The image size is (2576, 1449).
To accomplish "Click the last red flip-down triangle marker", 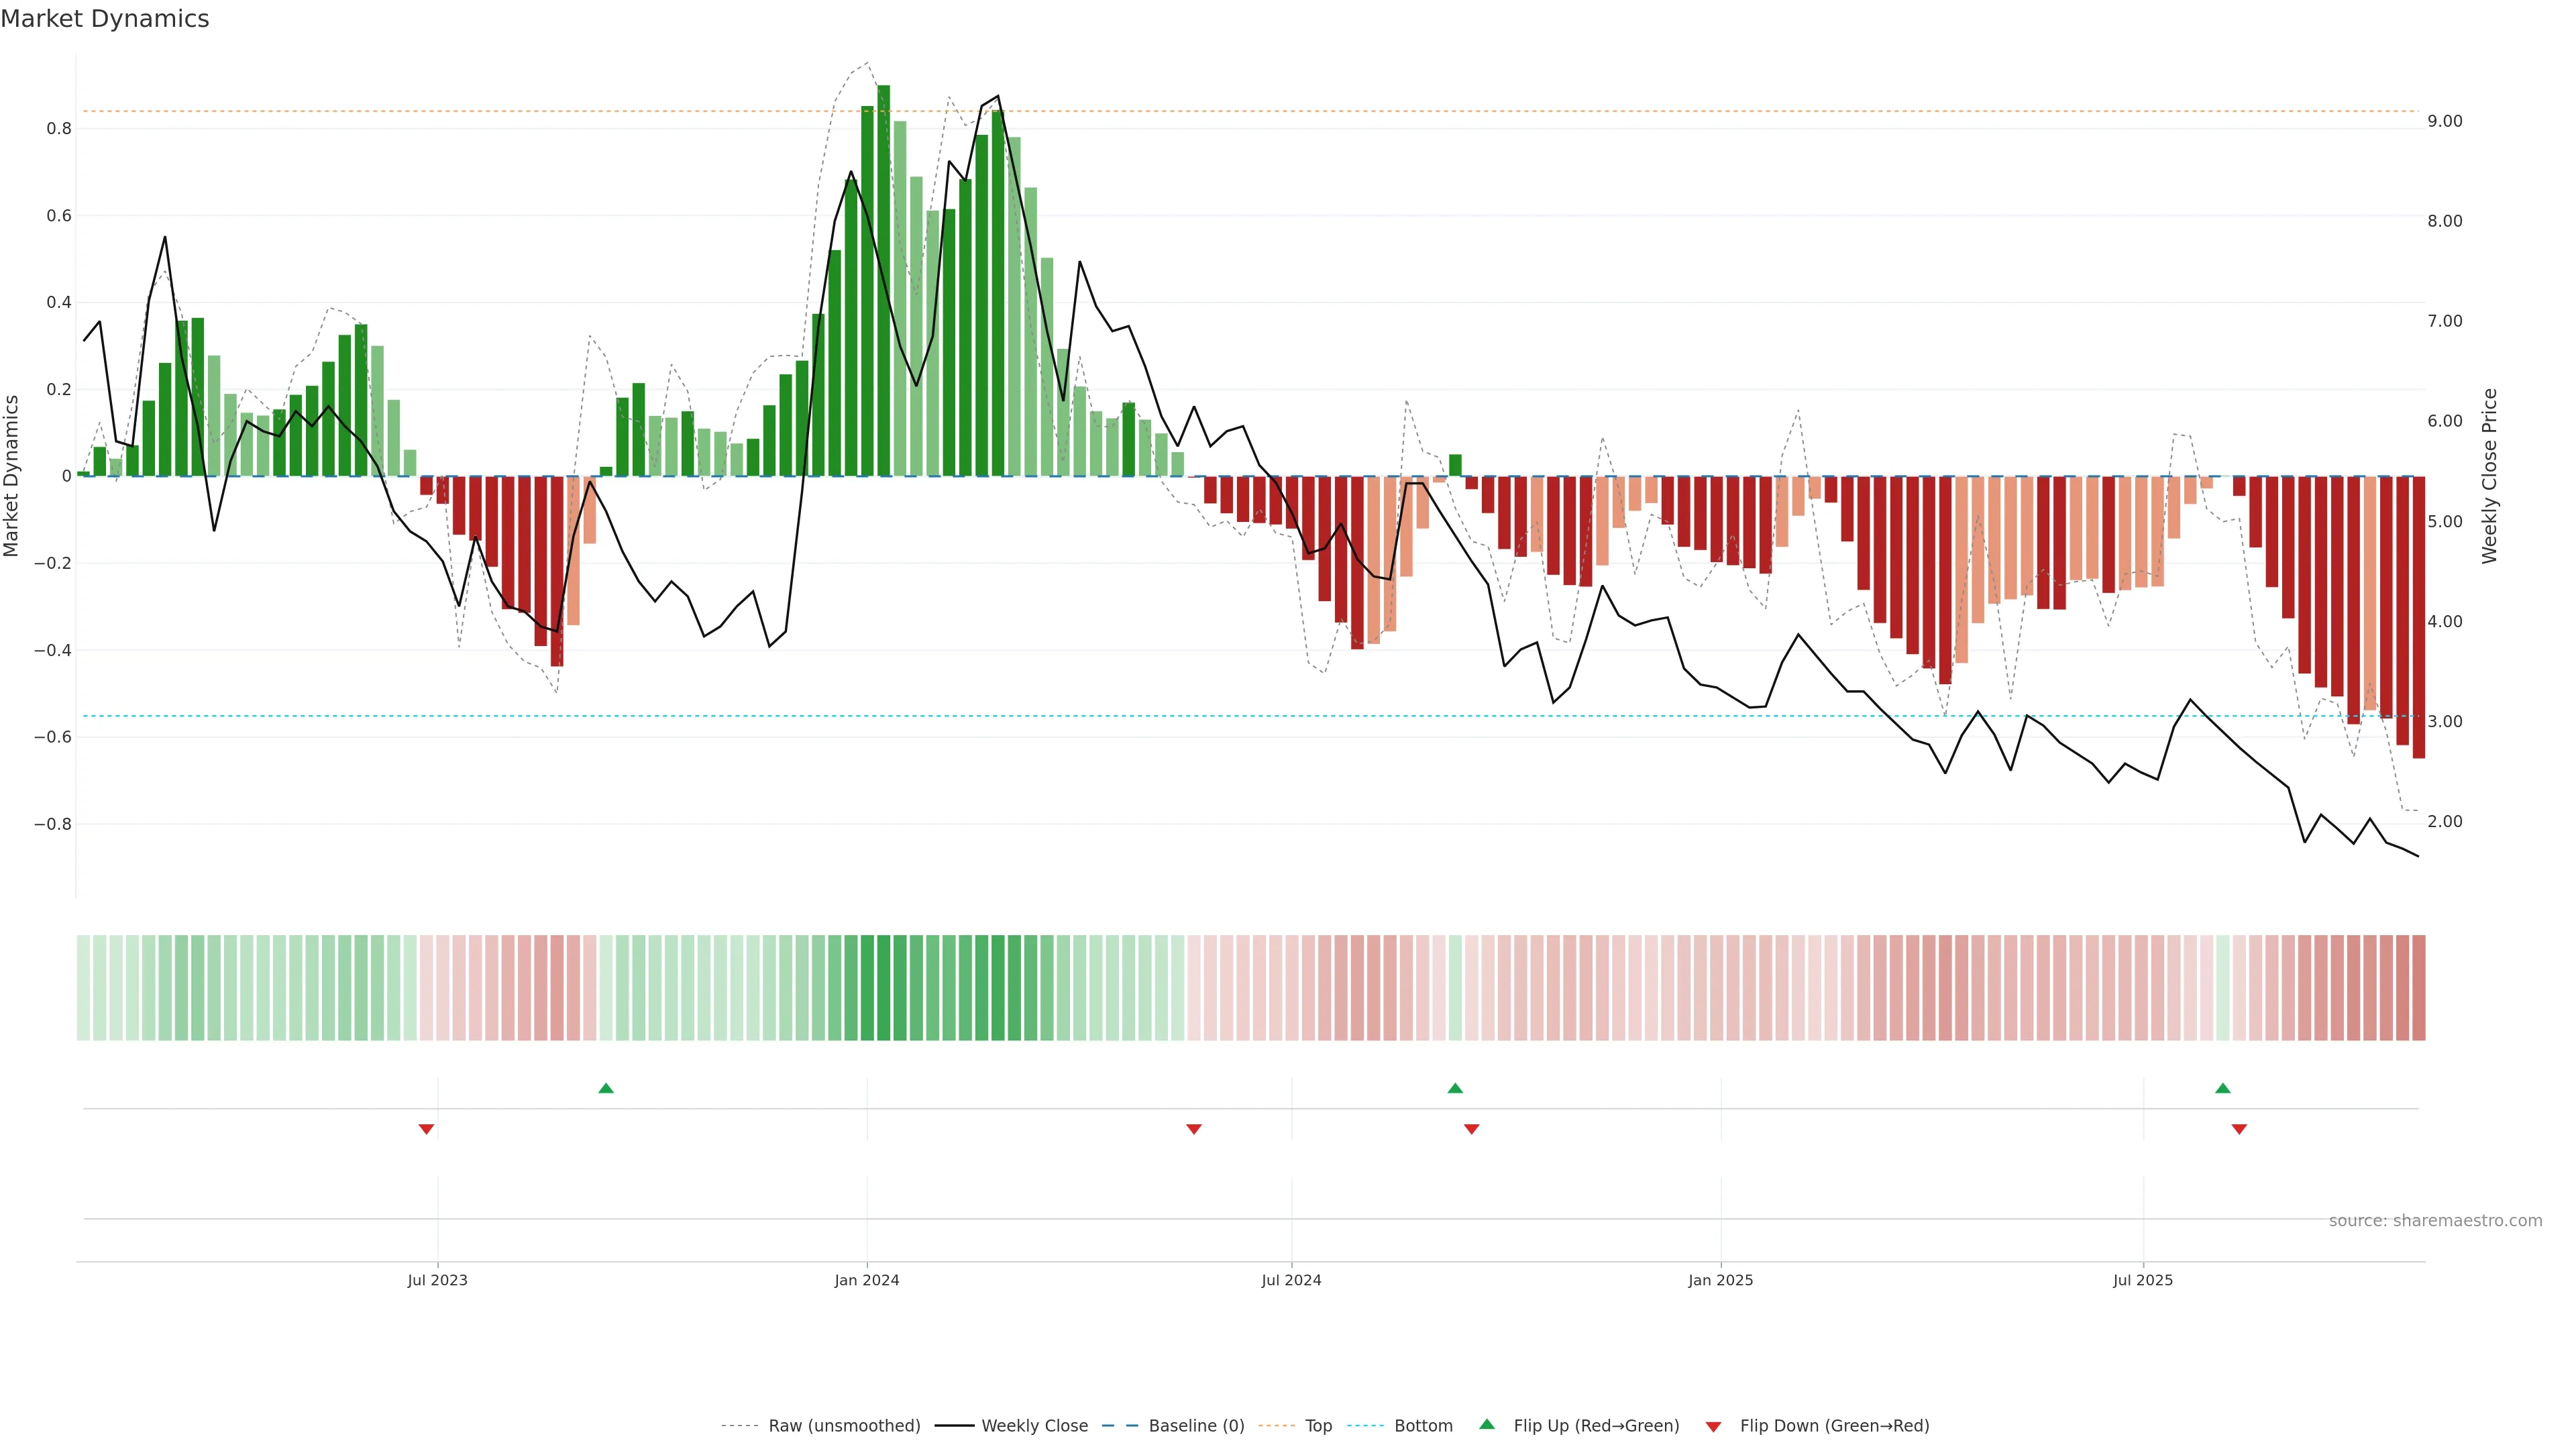I will point(2239,1129).
